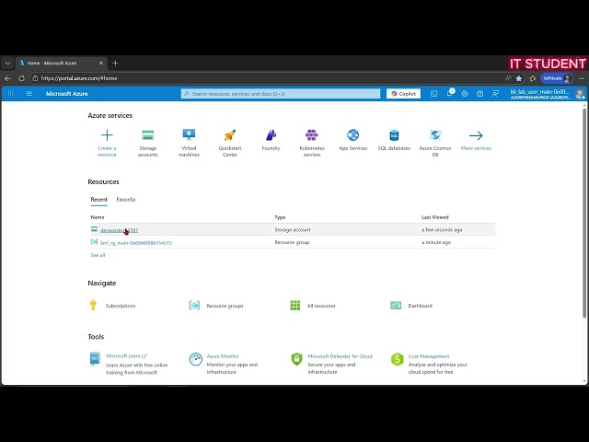Open Virtual machines service
The height and width of the screenshot is (442, 589).
pos(189,143)
